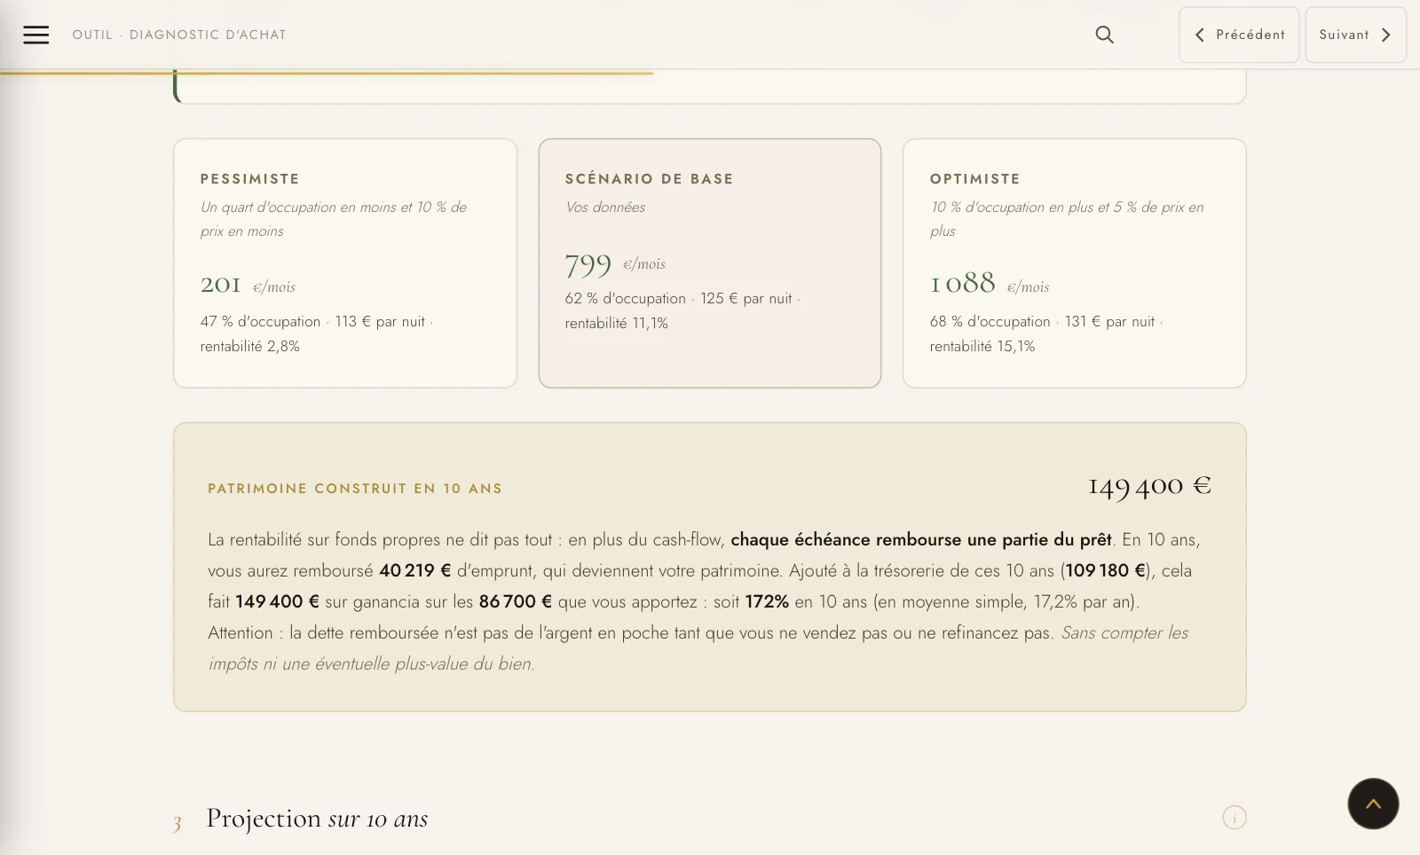
Task: Click the bold 172% figure
Action: 767,601
